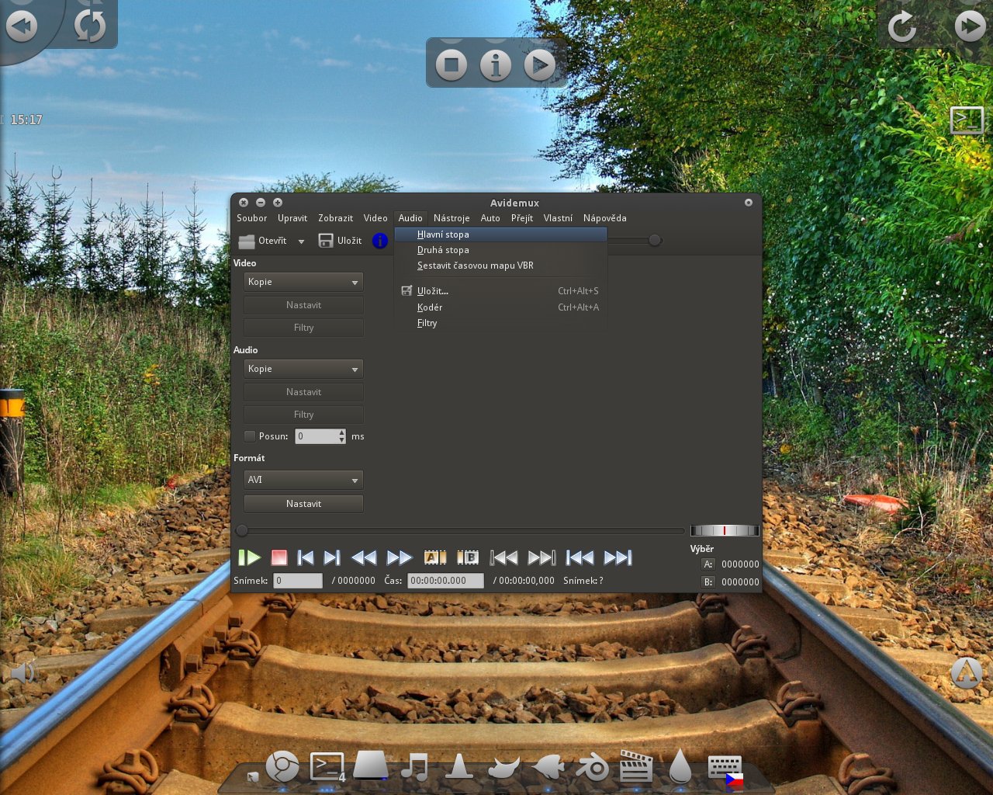993x795 pixels.
Task: Click the desktop widget info button
Action: click(x=496, y=65)
